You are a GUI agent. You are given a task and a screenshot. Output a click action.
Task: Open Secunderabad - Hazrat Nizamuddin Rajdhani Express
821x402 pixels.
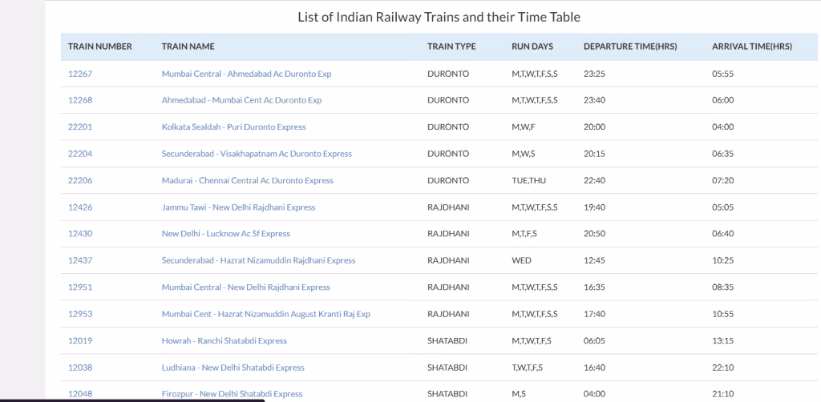click(x=259, y=260)
